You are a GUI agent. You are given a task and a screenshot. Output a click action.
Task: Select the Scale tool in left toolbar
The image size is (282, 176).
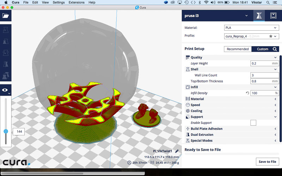click(6, 41)
